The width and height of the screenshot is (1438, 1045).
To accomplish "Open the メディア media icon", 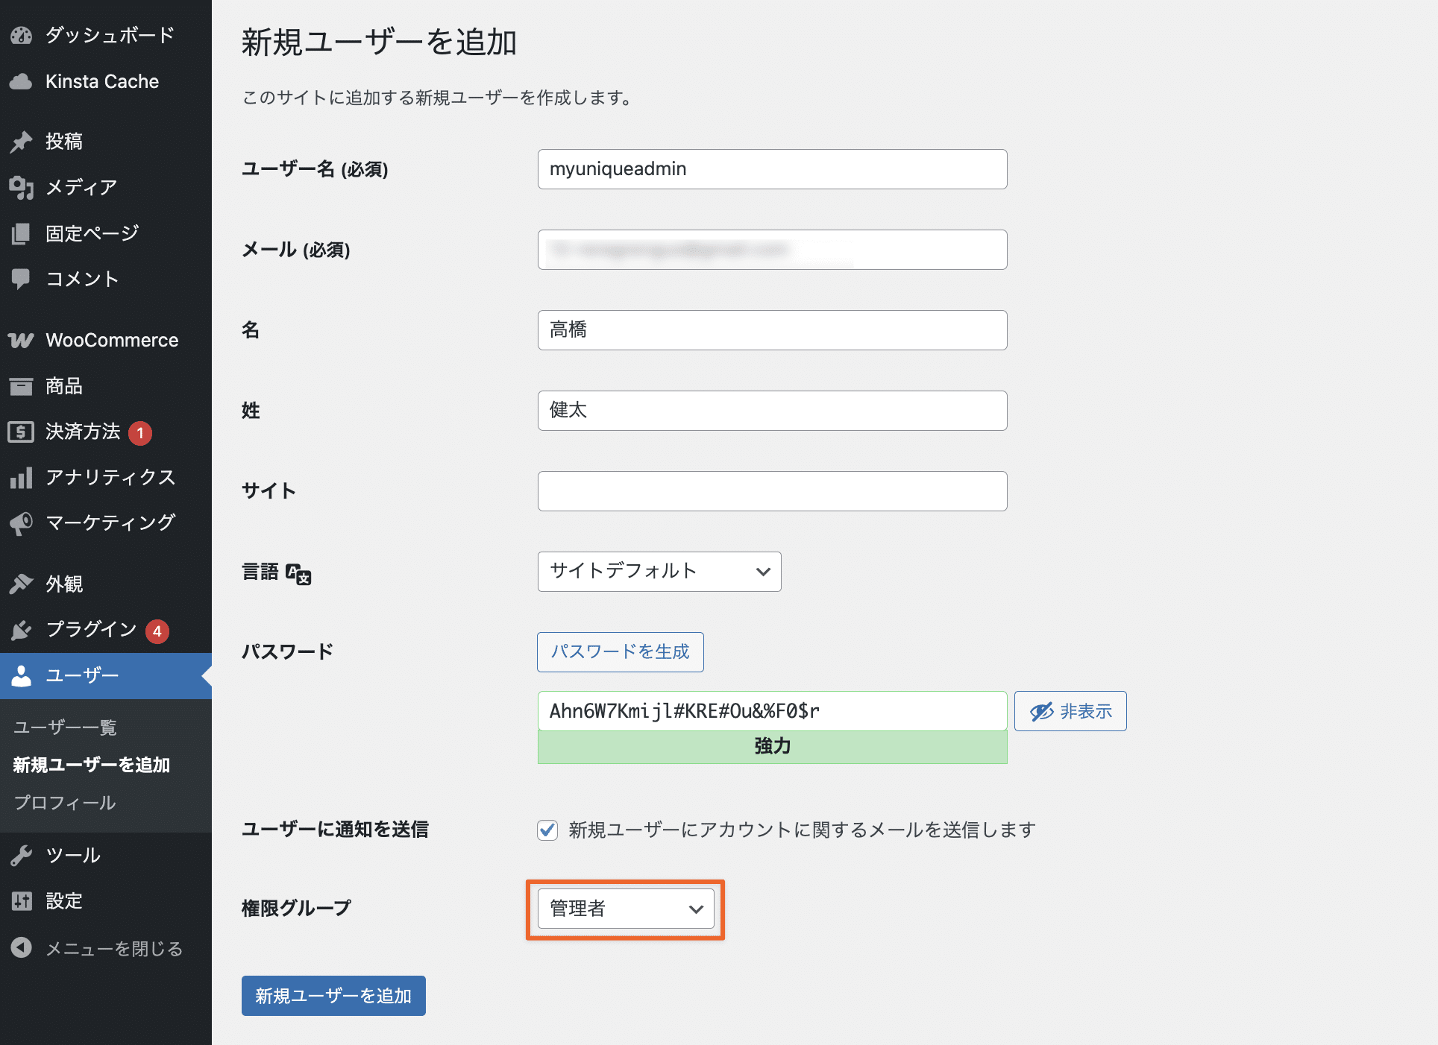I will (22, 187).
